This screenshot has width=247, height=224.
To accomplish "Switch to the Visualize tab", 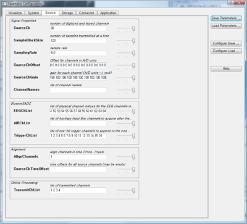I will click(x=15, y=13).
